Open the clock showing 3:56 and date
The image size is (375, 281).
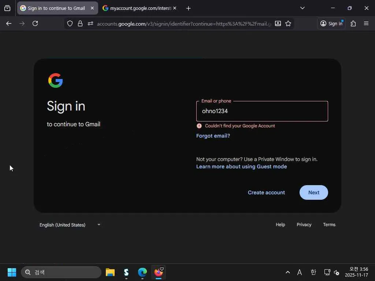point(357,272)
